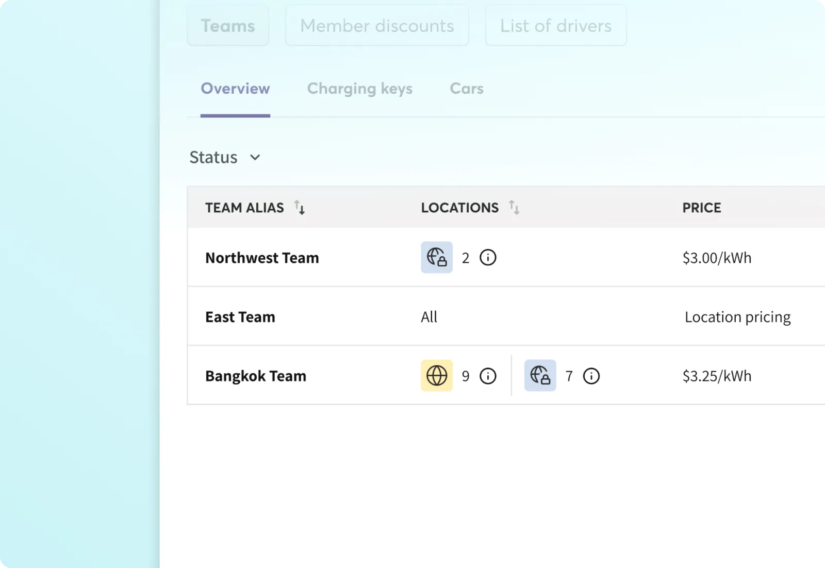Sort table by Locations arrows

[514, 207]
